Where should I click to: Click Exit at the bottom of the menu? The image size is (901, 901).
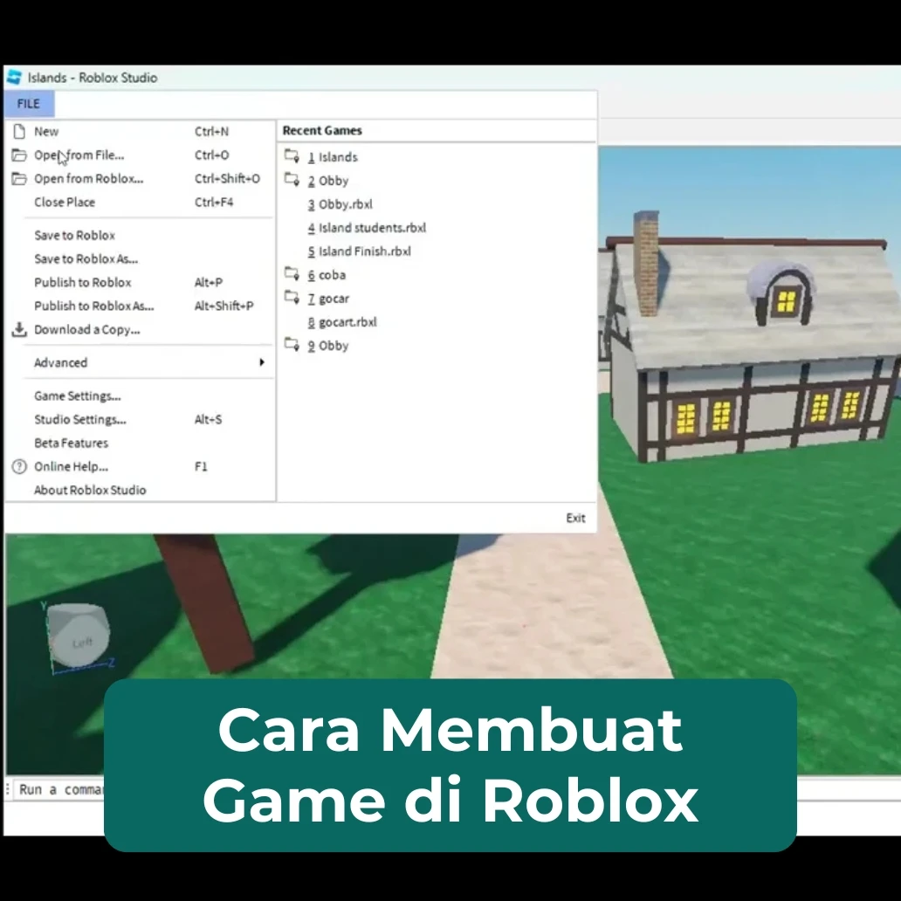[x=574, y=518]
